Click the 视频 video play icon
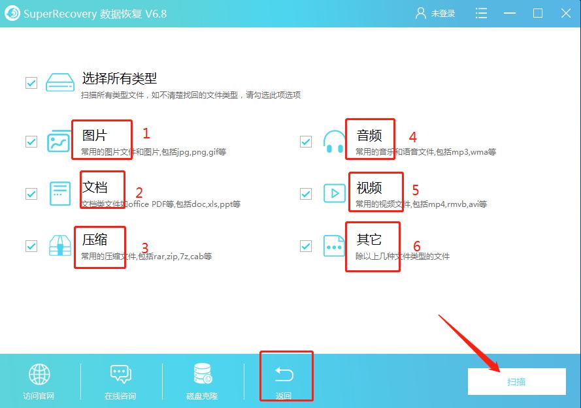The height and width of the screenshot is (408, 581). (333, 193)
